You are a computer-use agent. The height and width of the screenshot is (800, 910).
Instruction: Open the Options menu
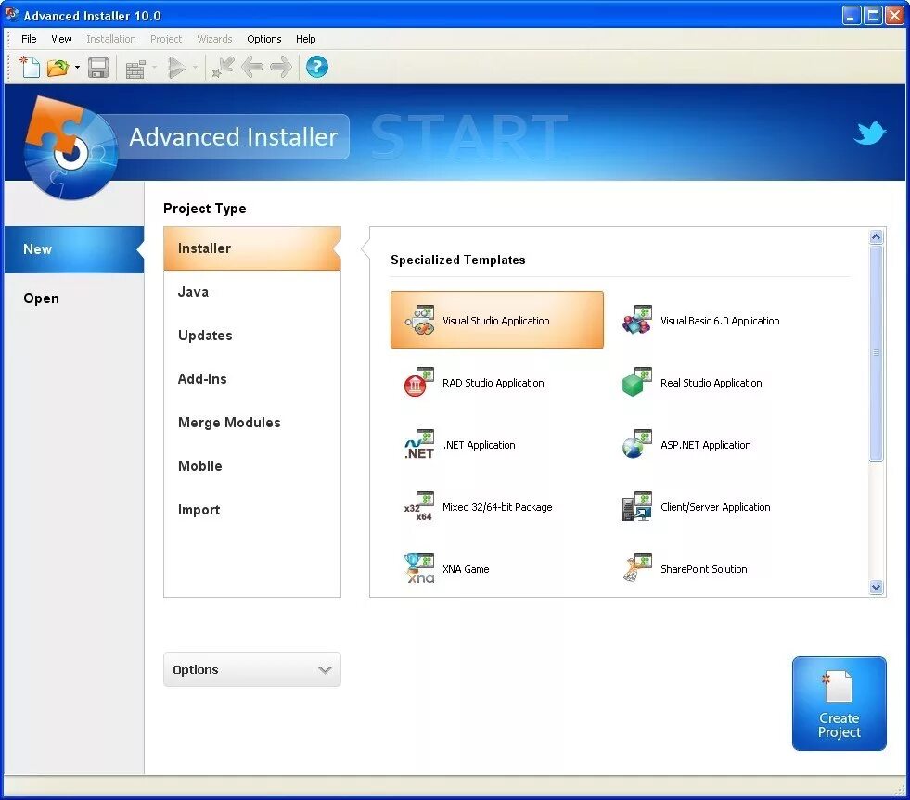264,39
